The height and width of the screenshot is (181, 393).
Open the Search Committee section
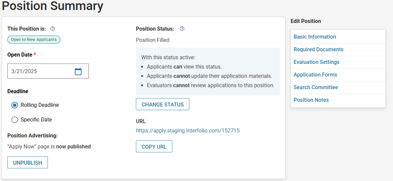(x=316, y=87)
